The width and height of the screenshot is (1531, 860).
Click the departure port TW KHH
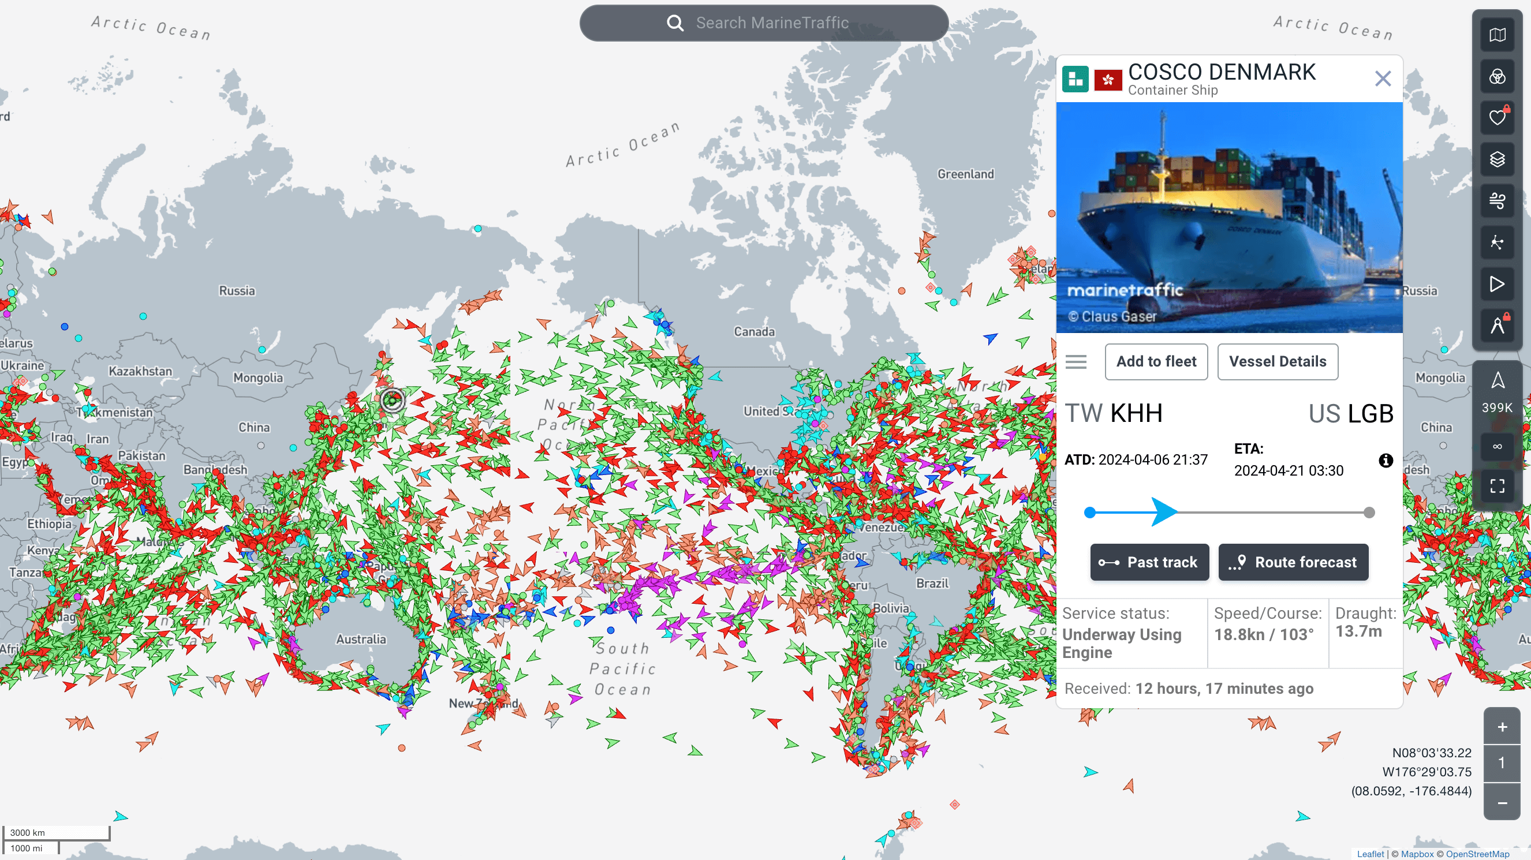(1113, 413)
